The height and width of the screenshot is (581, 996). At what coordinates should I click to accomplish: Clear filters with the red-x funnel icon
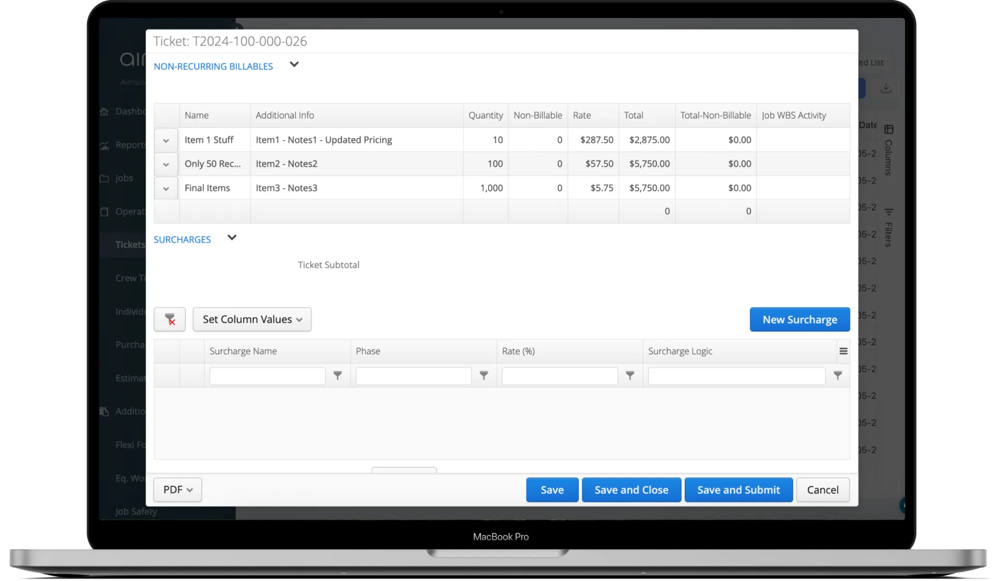point(170,319)
